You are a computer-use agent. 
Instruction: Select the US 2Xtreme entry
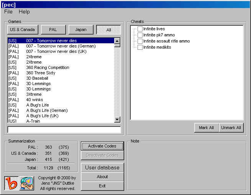coord(61,62)
